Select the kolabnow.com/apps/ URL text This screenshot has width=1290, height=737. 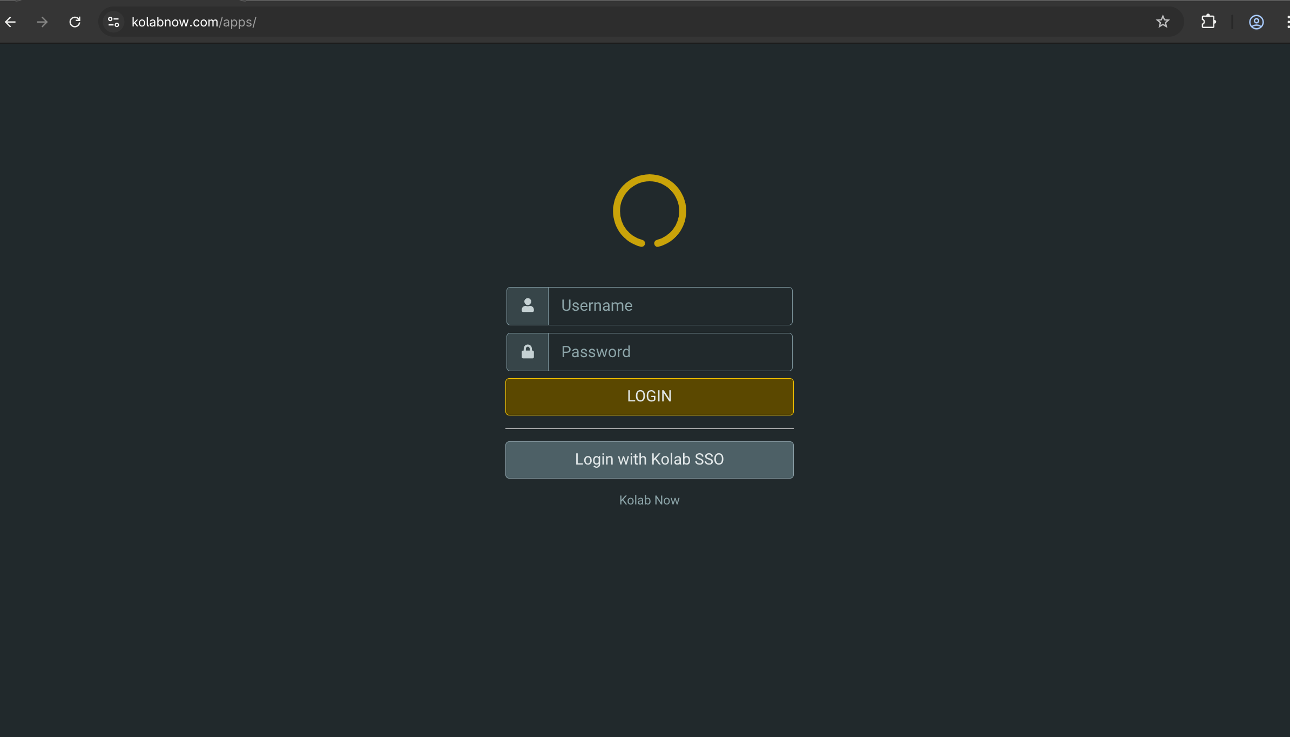click(194, 22)
